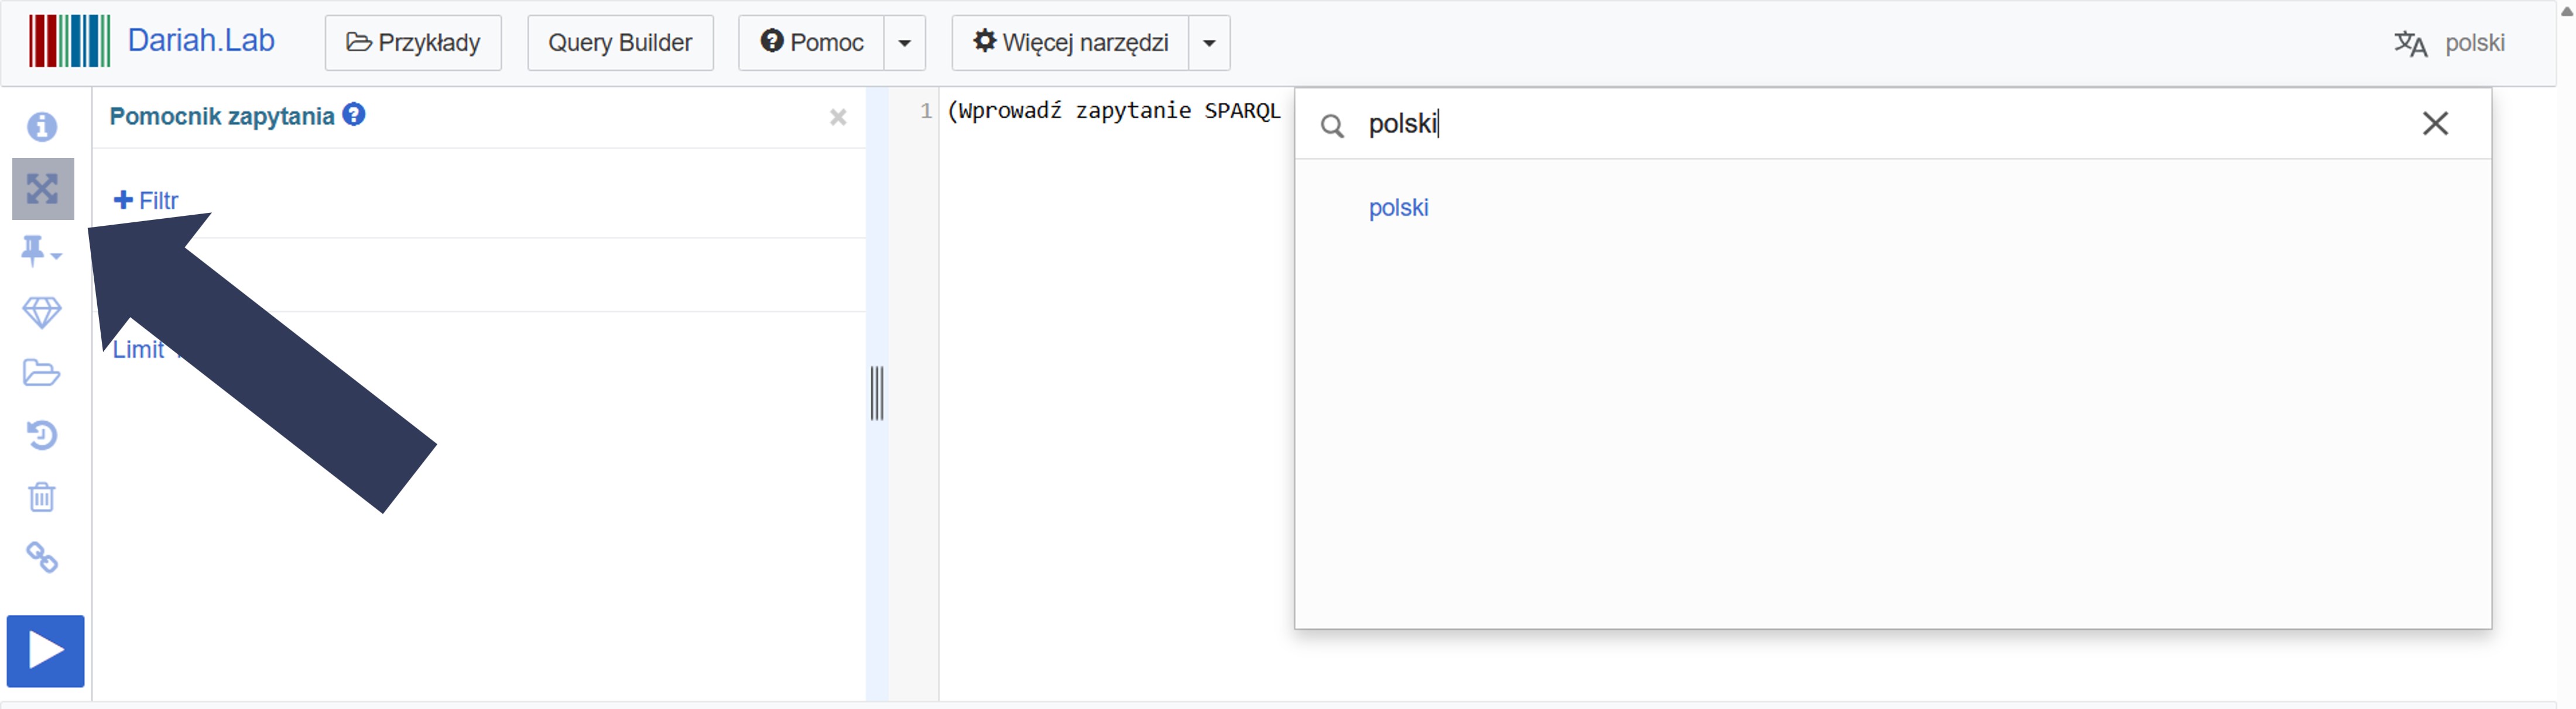This screenshot has width=2576, height=709.
Task: Toggle the Query Helper expand icon
Action: tap(42, 189)
